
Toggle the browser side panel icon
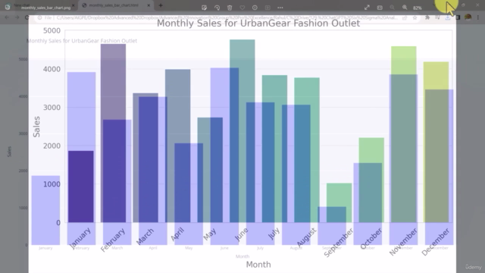tap(458, 17)
